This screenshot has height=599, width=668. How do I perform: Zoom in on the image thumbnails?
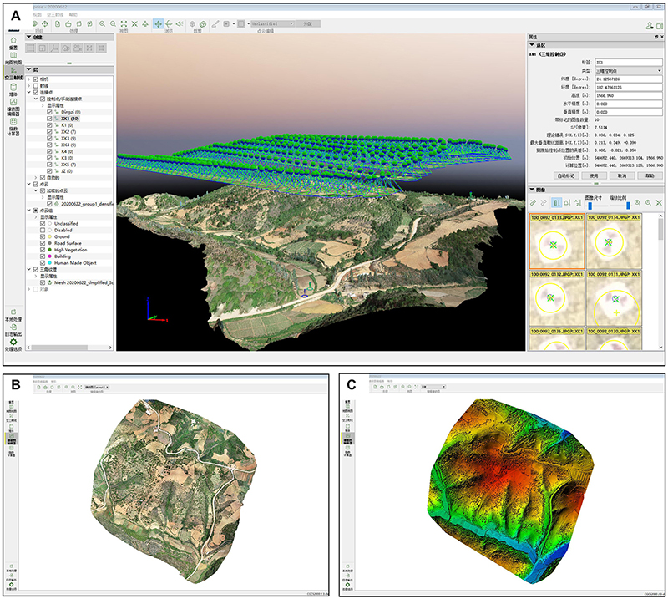point(637,203)
